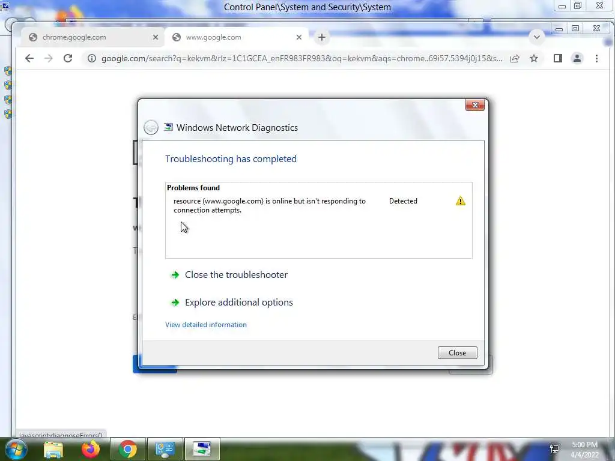Switch to Chrome taskbar button
The image size is (615, 461).
[128, 449]
